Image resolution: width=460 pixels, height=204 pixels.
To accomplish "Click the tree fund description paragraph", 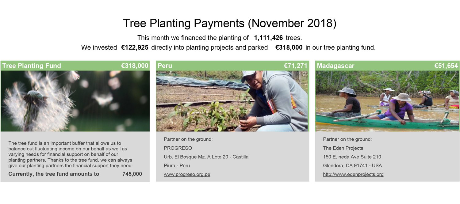I will pyautogui.click(x=71, y=154).
